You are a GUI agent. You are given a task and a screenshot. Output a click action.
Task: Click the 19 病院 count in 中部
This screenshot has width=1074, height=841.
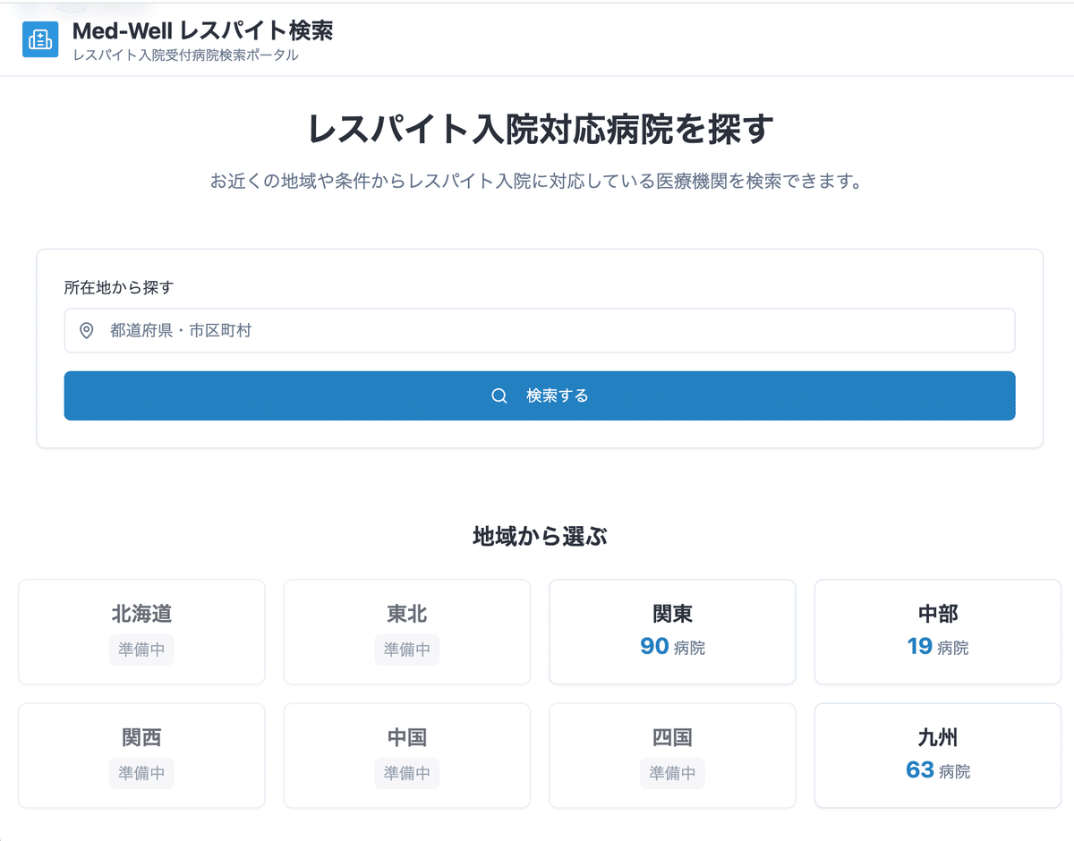click(x=938, y=646)
